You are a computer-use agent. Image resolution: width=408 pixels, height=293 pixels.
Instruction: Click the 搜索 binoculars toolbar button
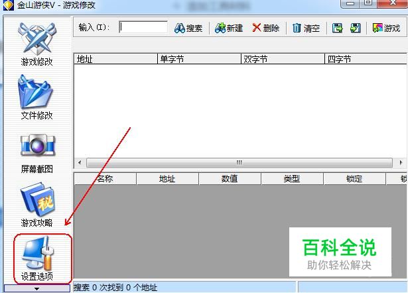click(188, 28)
